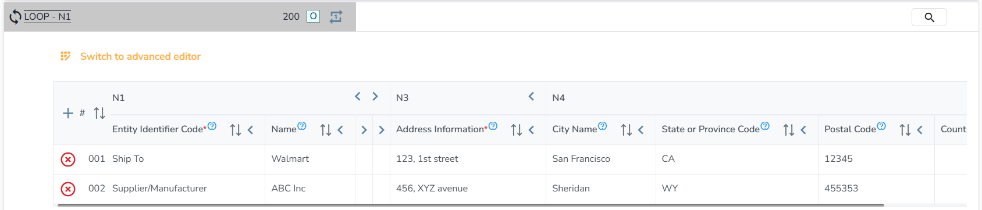Collapse the Postal Code column

coord(920,130)
